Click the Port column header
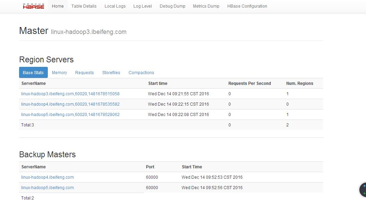The height and width of the screenshot is (204, 366). (150, 167)
